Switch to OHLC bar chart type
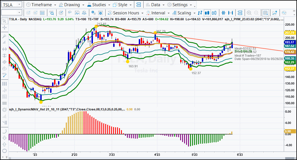This screenshot has height=160, width=297. point(200,13)
